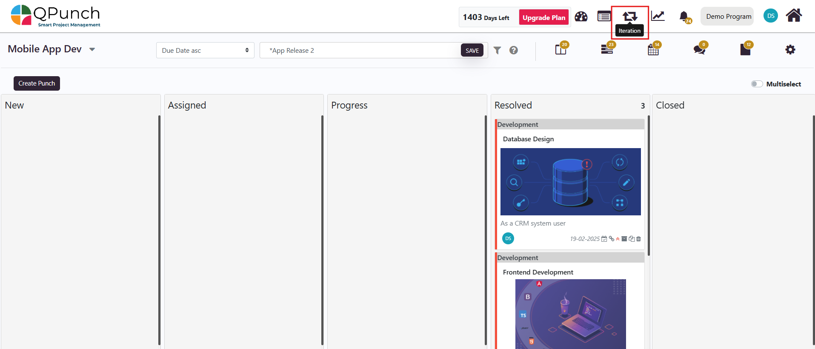Delete the Database Design card

coord(638,239)
